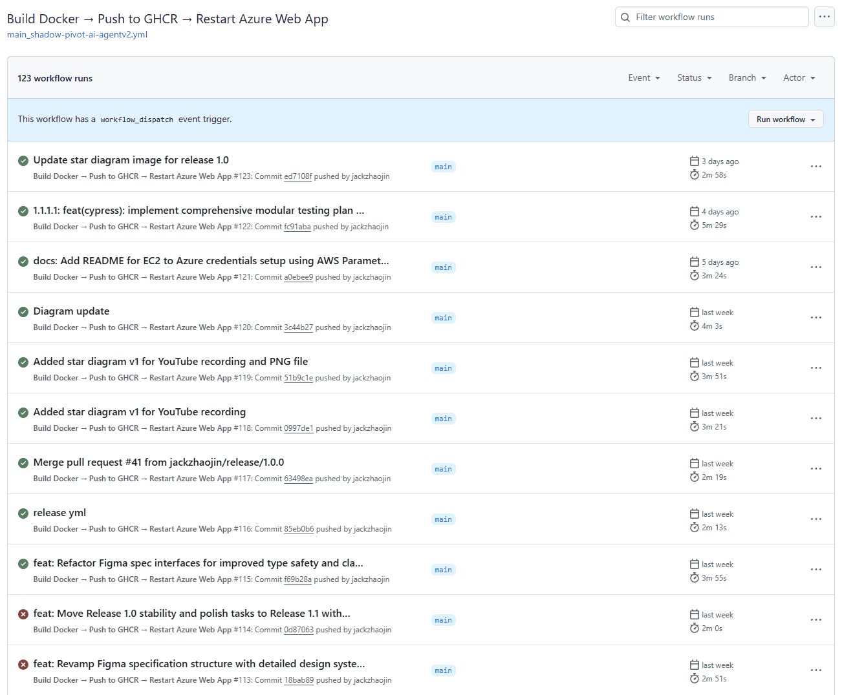Click calendar icon beside 3 days ago
842x695 pixels.
pyautogui.click(x=695, y=161)
